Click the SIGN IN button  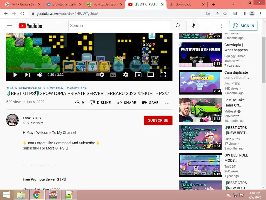tap(243, 26)
